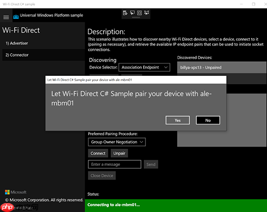Click the Send button
Screen dimensions: 267x212
(151, 164)
